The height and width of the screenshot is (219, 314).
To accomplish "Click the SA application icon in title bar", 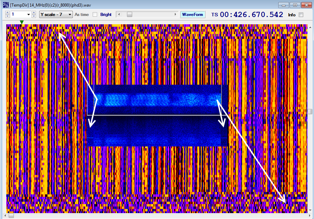I will click(6, 5).
